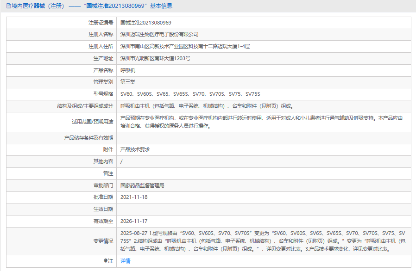
Task: Click the model specification list starting with SV60
Action: [190, 94]
